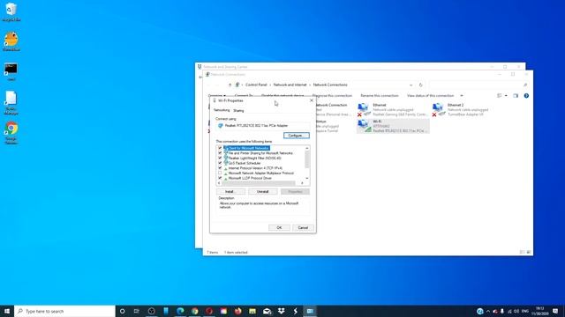Expand hidden system tray icons
565x317 pixels.
pyautogui.click(x=488, y=311)
